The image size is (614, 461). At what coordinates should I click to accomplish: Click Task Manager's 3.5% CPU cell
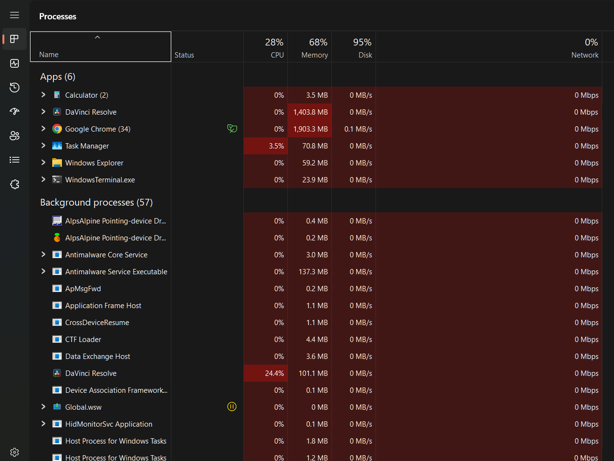tap(266, 146)
